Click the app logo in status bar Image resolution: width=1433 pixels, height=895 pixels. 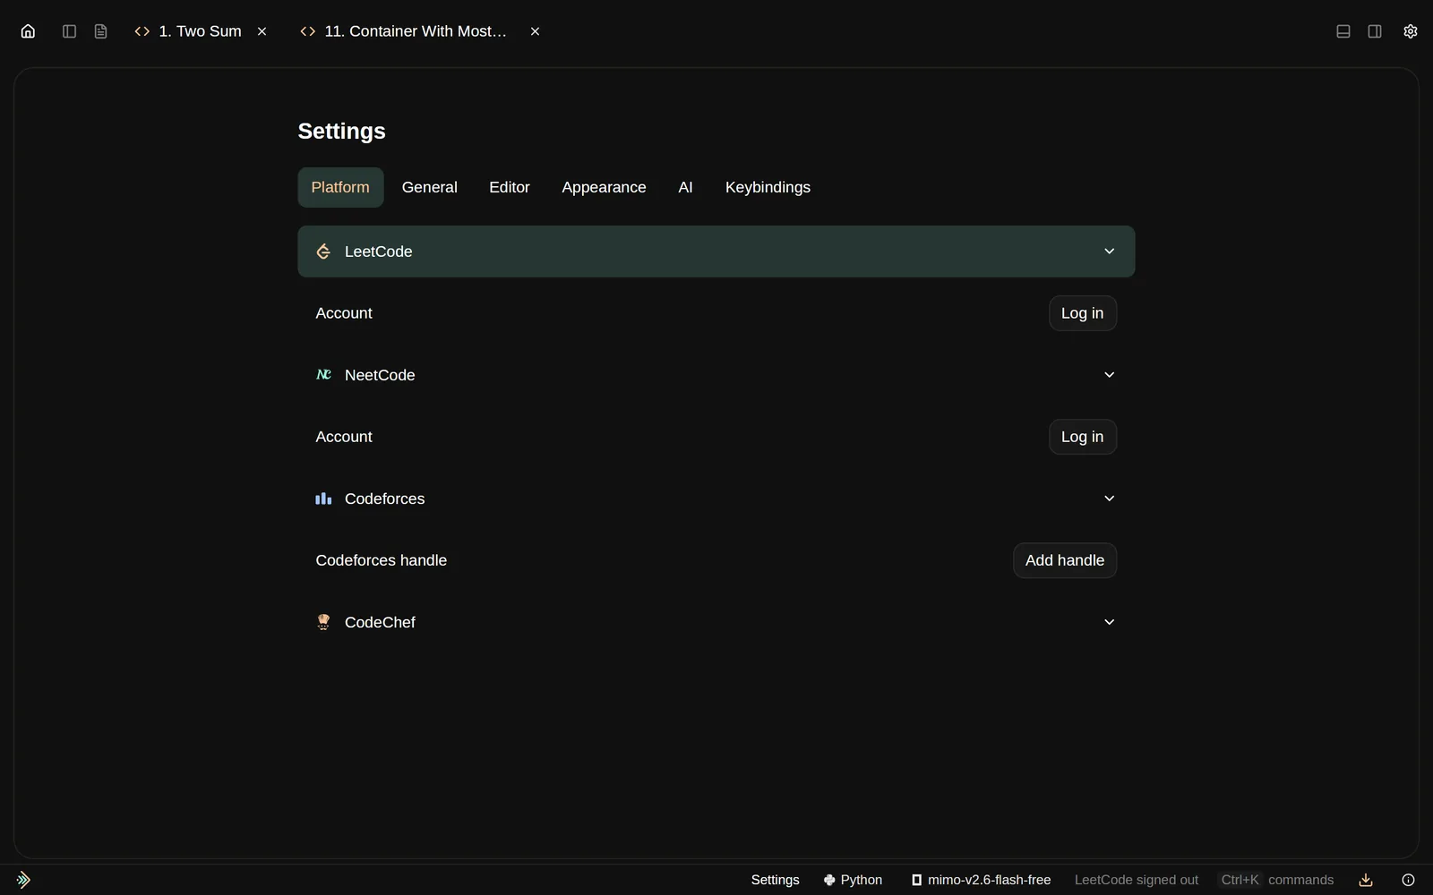click(23, 880)
